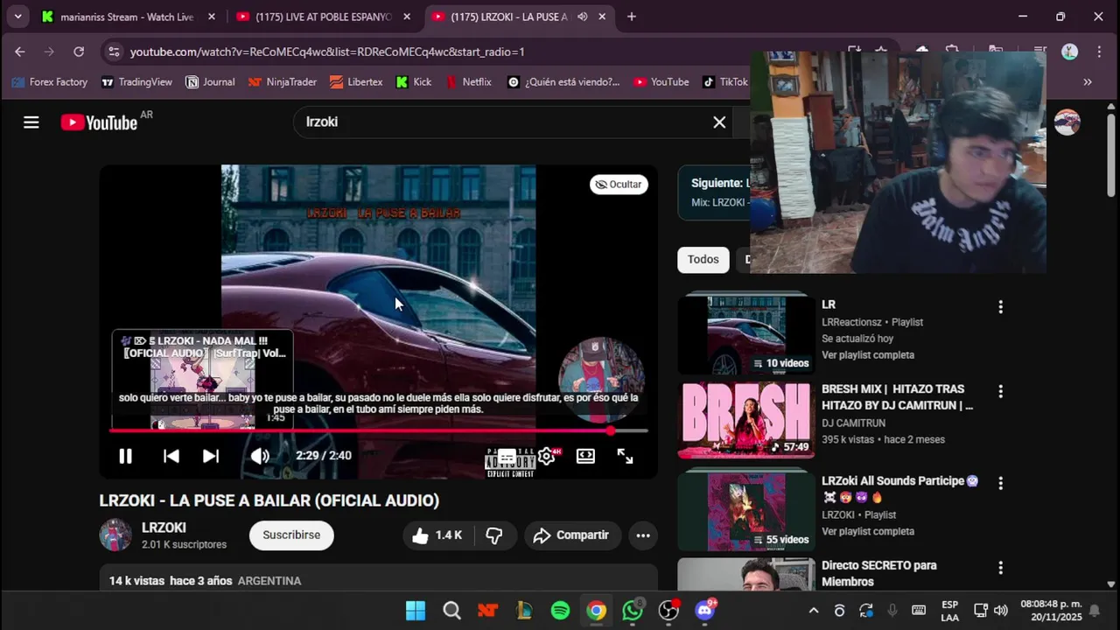Open NinjaTrader bookmark
The width and height of the screenshot is (1120, 630).
(282, 82)
